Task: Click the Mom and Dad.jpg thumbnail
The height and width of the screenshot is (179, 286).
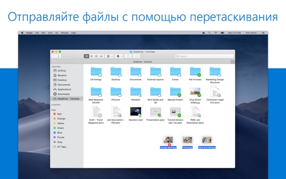Action: click(x=207, y=140)
